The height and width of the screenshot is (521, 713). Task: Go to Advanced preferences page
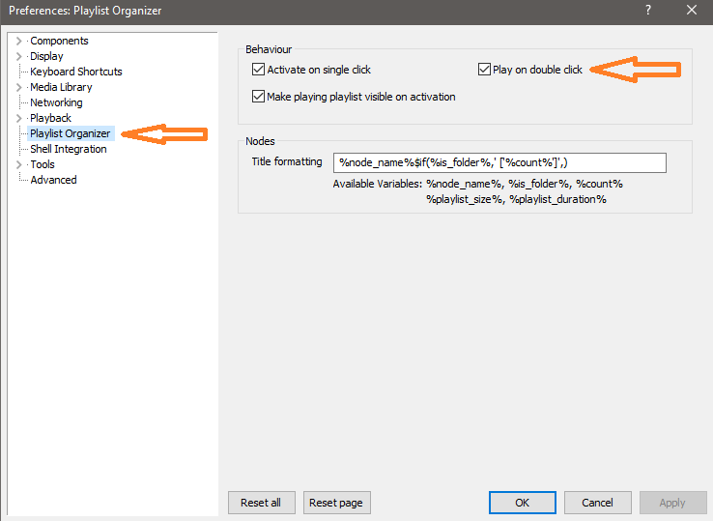pos(53,180)
